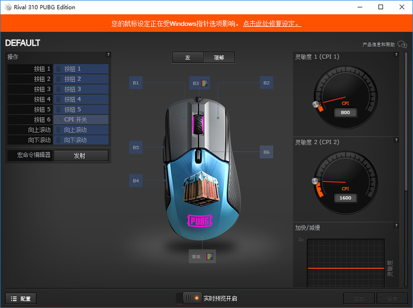Toggle the live preview (实时预览开启) switch
Screen dimensions: 413x308
click(x=189, y=298)
